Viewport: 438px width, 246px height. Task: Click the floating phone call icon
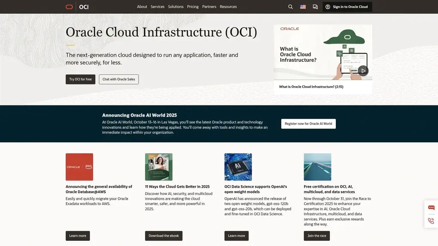[431, 221]
